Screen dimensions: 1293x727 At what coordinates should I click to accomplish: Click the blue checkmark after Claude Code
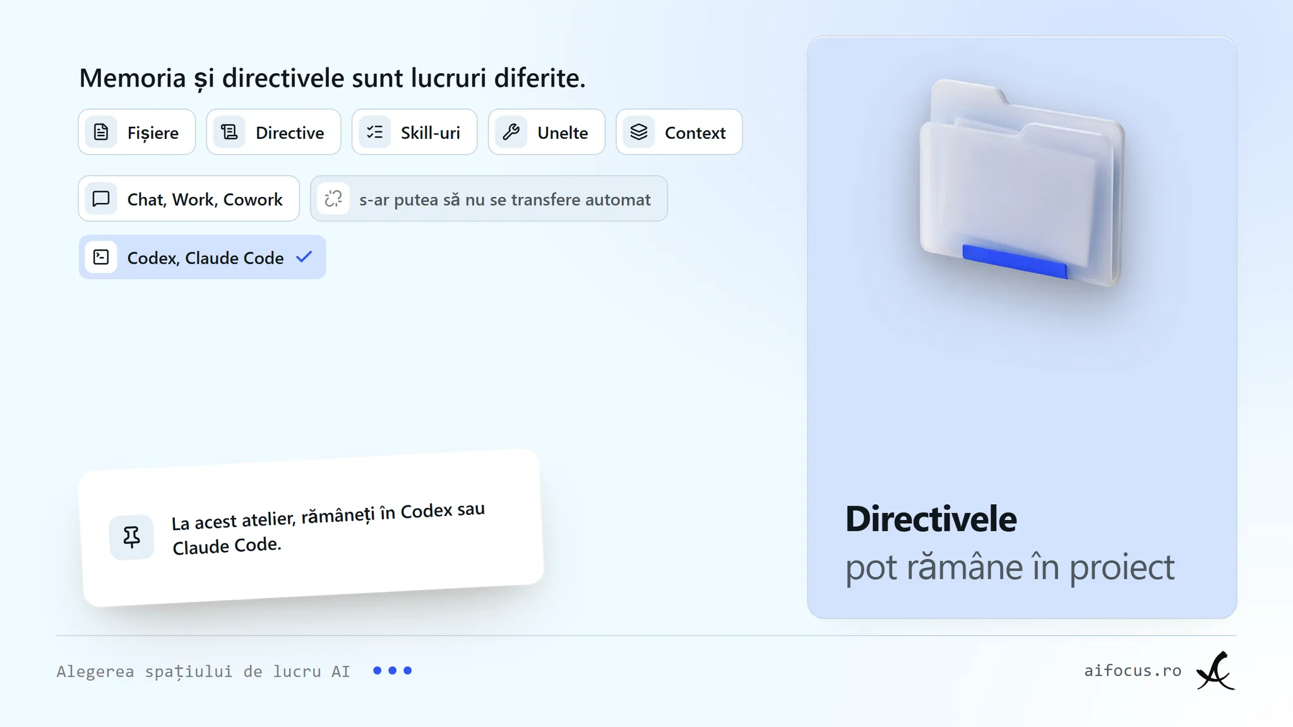coord(304,257)
